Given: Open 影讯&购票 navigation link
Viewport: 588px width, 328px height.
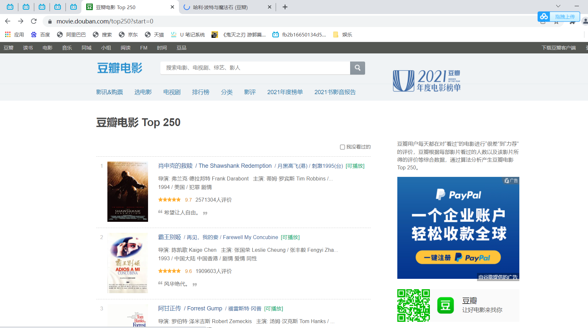Looking at the screenshot, I should click(110, 92).
